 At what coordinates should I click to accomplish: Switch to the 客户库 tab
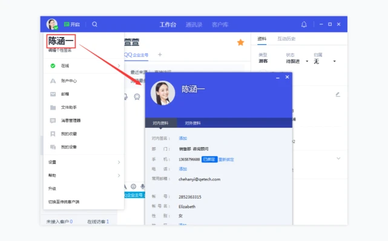tap(220, 24)
